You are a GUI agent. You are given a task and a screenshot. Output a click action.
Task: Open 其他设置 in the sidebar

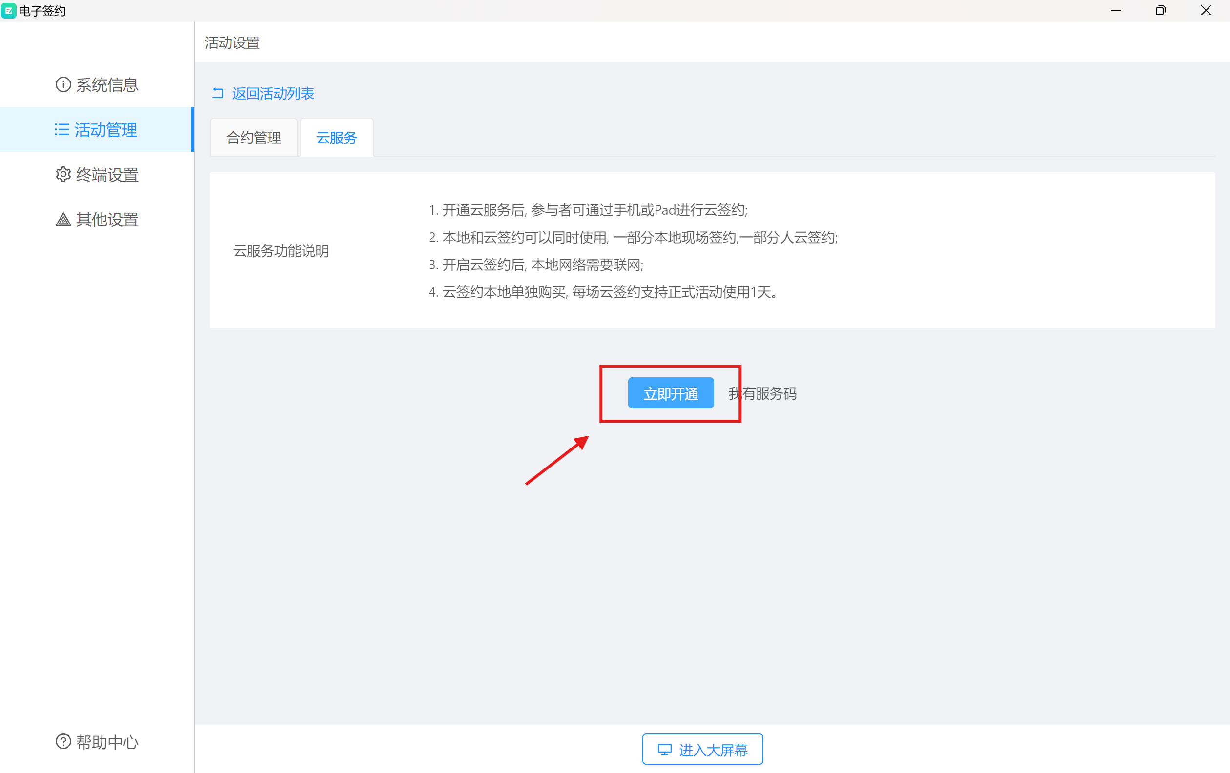pyautogui.click(x=107, y=220)
